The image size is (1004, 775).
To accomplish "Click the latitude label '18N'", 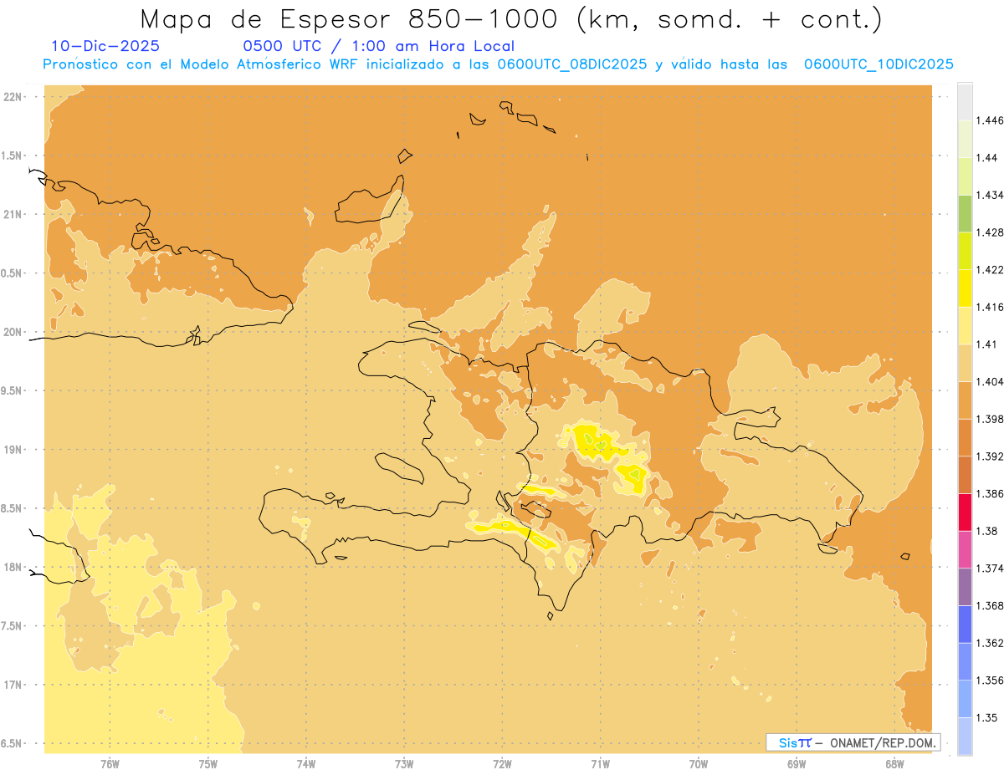I will point(13,567).
